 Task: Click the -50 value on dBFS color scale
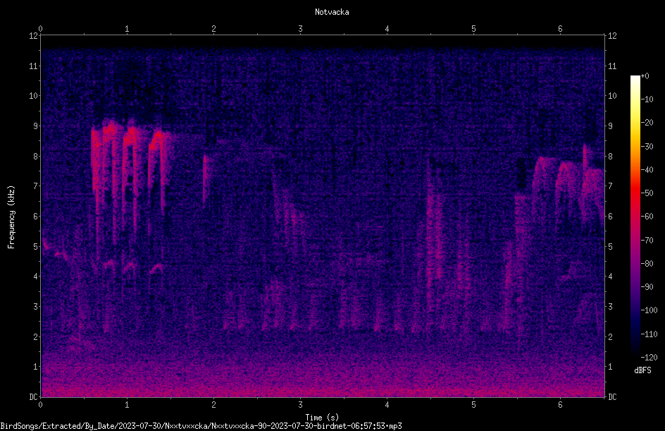point(647,193)
